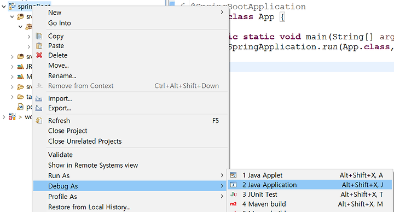Choose Close Unrelated Projects
The width and height of the screenshot is (394, 212).
click(131, 142)
